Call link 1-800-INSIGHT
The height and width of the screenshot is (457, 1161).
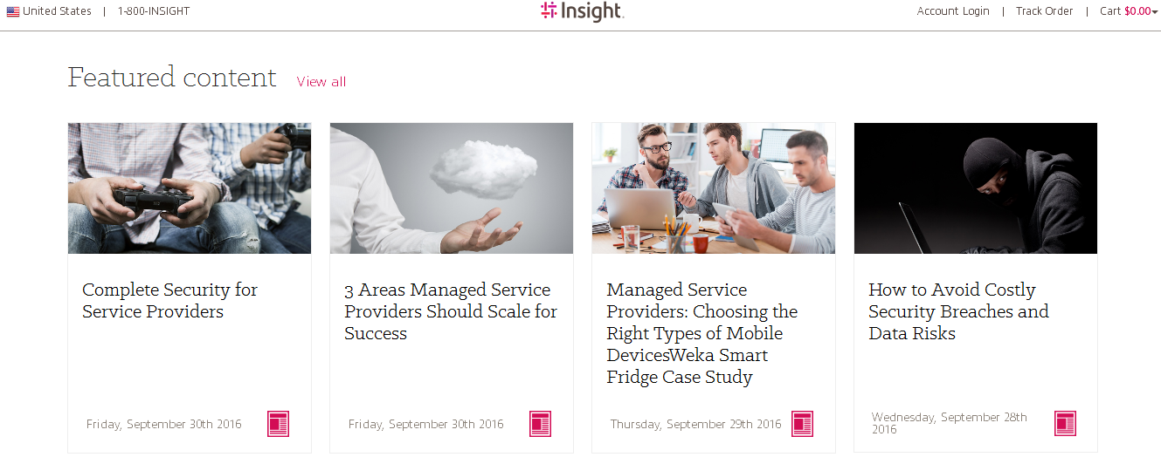pos(154,11)
